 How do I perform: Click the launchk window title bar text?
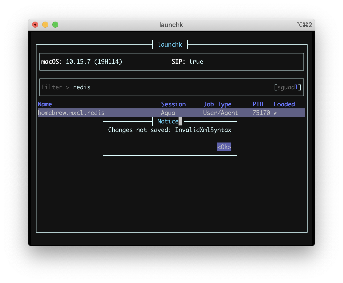coord(171,25)
